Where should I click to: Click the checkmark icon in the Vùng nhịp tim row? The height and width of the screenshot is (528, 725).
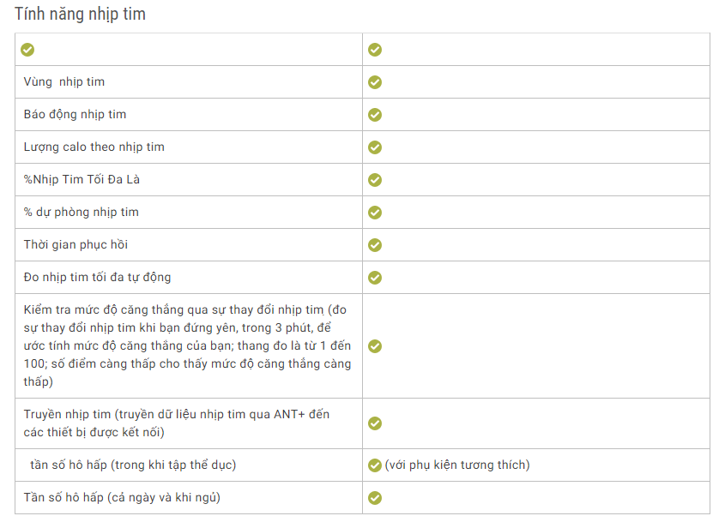coord(375,82)
